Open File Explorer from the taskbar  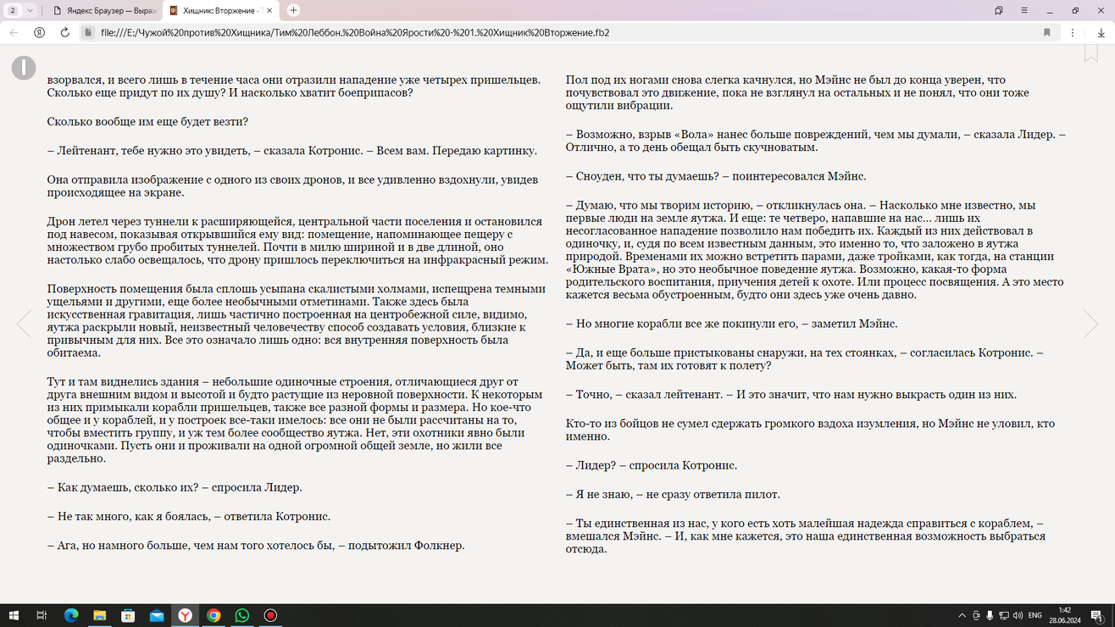99,615
